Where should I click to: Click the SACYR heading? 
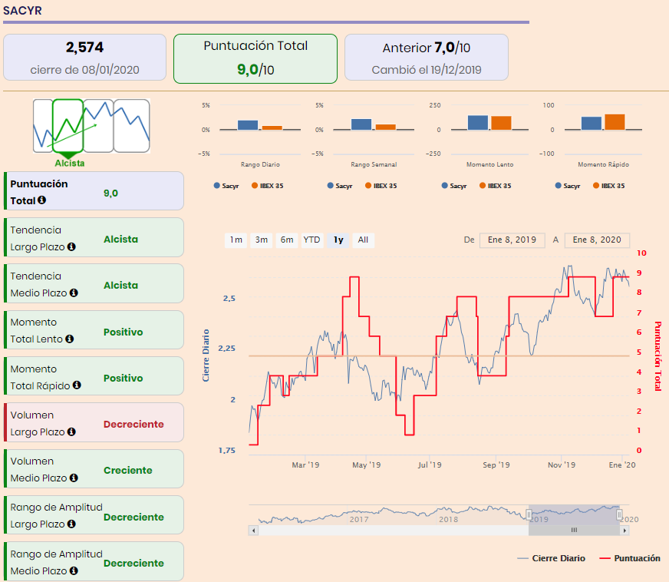pos(22,10)
